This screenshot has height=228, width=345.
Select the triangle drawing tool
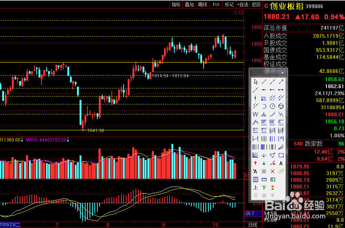click(272, 155)
